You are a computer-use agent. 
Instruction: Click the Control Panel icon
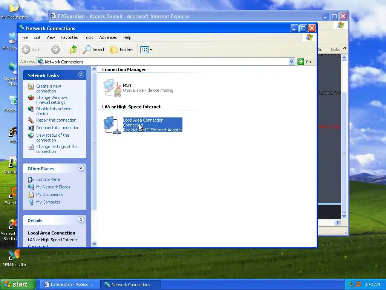pyautogui.click(x=31, y=179)
